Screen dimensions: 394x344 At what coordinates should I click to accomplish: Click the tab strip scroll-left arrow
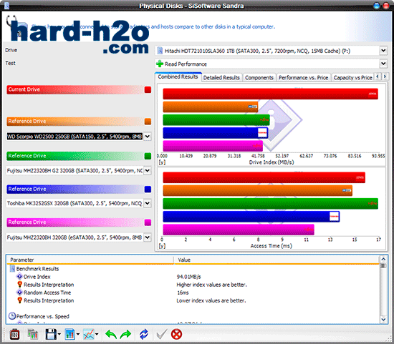378,77
